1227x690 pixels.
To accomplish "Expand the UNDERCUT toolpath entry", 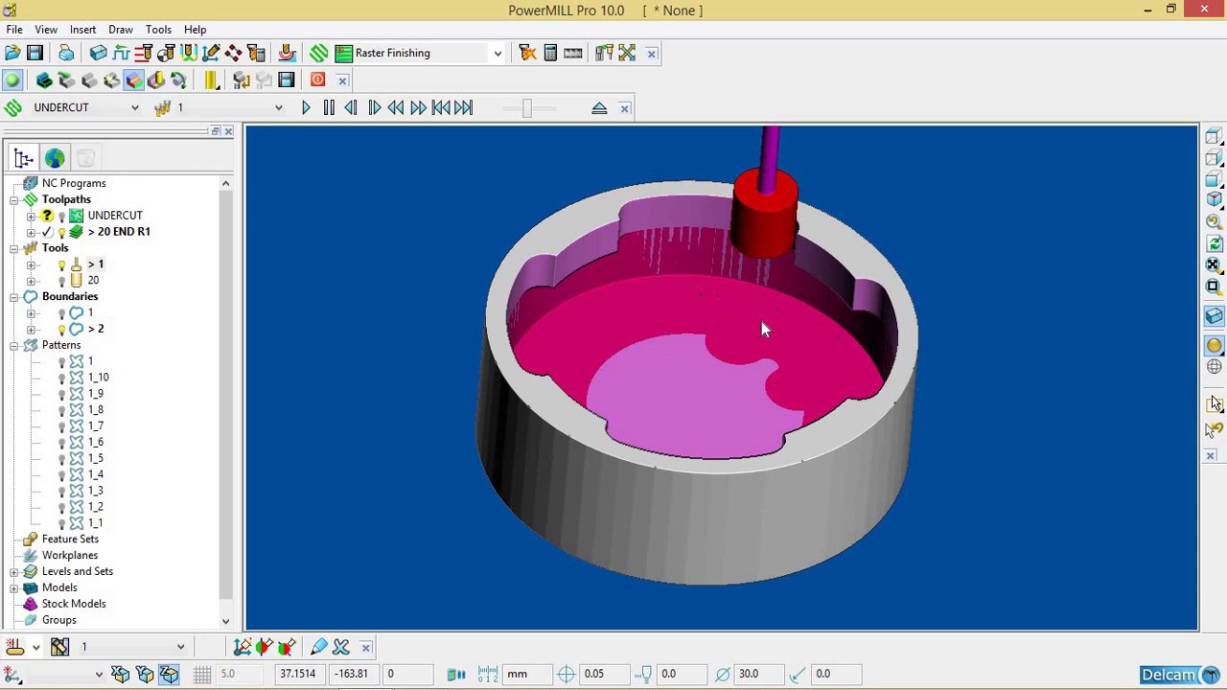I will [31, 216].
